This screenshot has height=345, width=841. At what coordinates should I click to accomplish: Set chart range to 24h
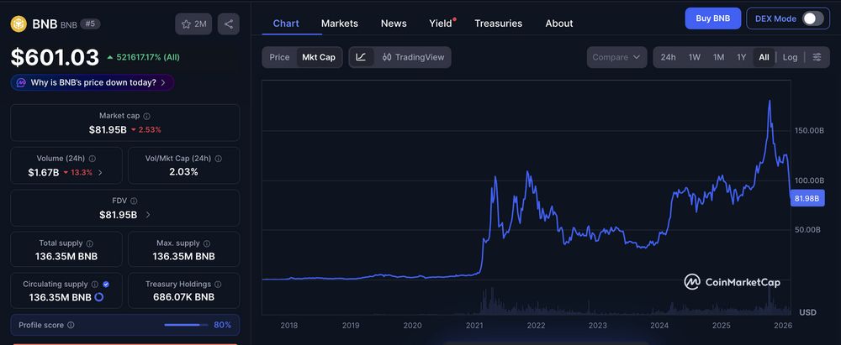(669, 57)
